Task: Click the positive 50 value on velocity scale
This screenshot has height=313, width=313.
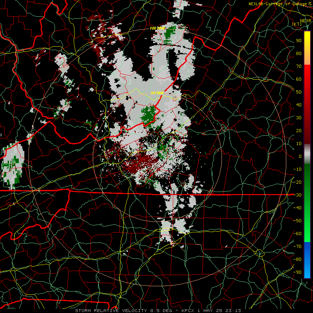Action: coord(299,92)
